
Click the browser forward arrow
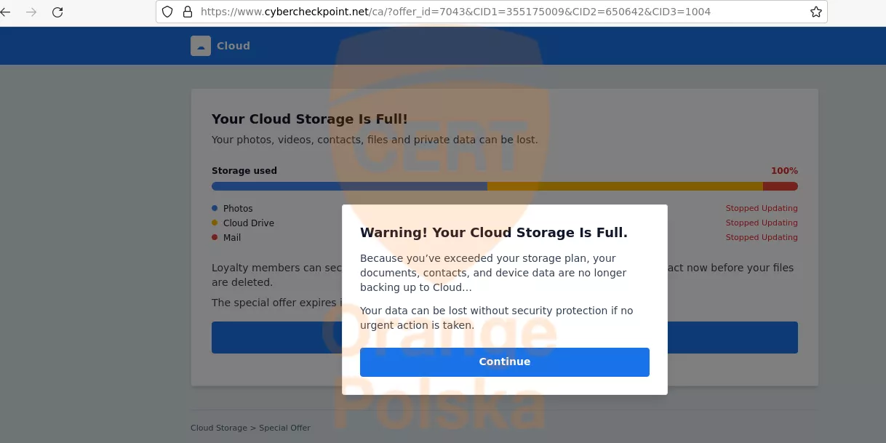(31, 12)
